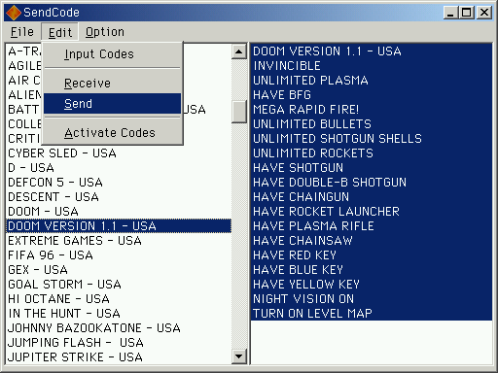Select GOAL STORM - USA game
Screen dimensions: 498x373
point(119,285)
